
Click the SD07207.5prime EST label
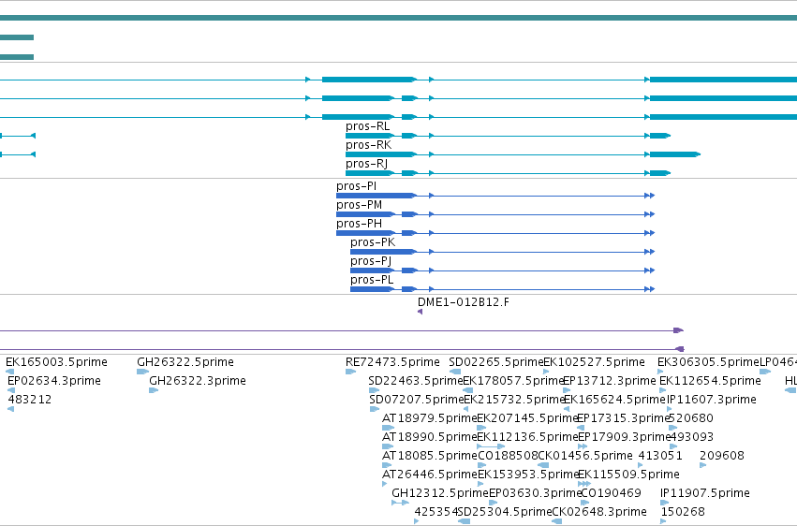pyautogui.click(x=417, y=400)
